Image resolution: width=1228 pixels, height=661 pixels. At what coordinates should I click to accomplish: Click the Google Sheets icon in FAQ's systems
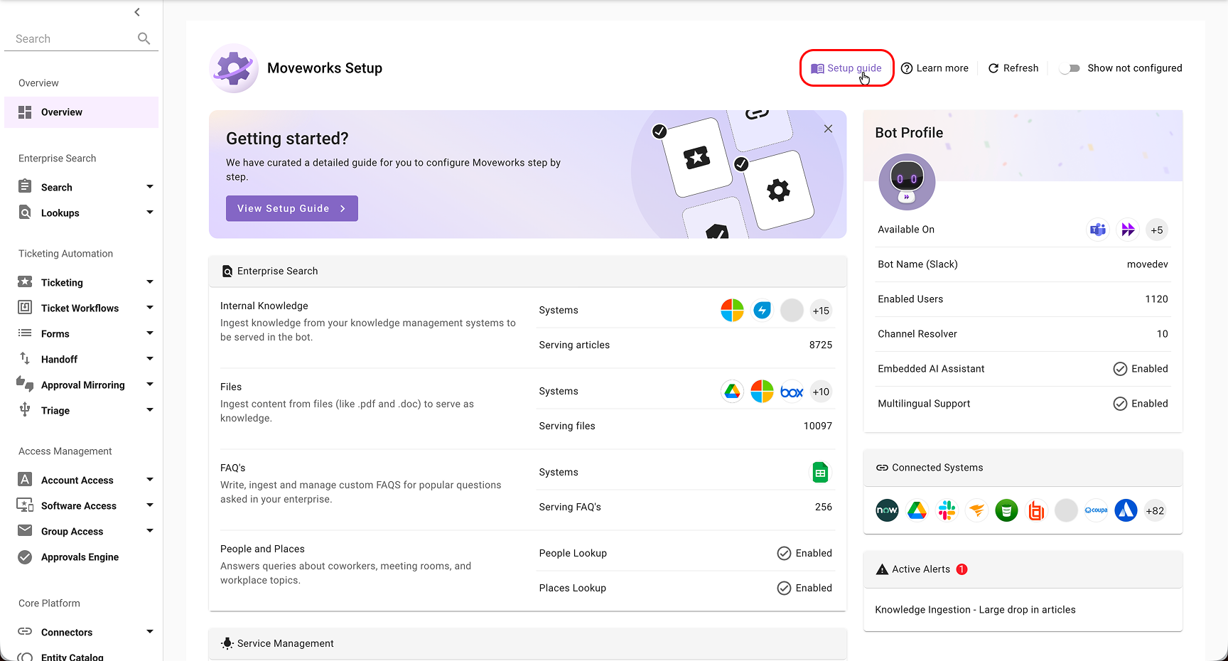(820, 473)
